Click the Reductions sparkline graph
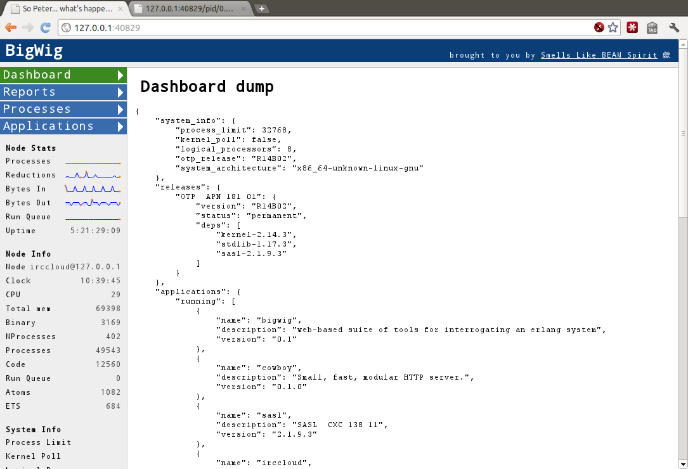The height and width of the screenshot is (469, 688). (93, 175)
